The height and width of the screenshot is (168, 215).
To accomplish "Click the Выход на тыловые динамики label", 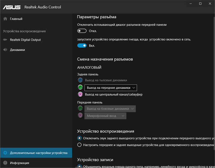I will [106, 80].
